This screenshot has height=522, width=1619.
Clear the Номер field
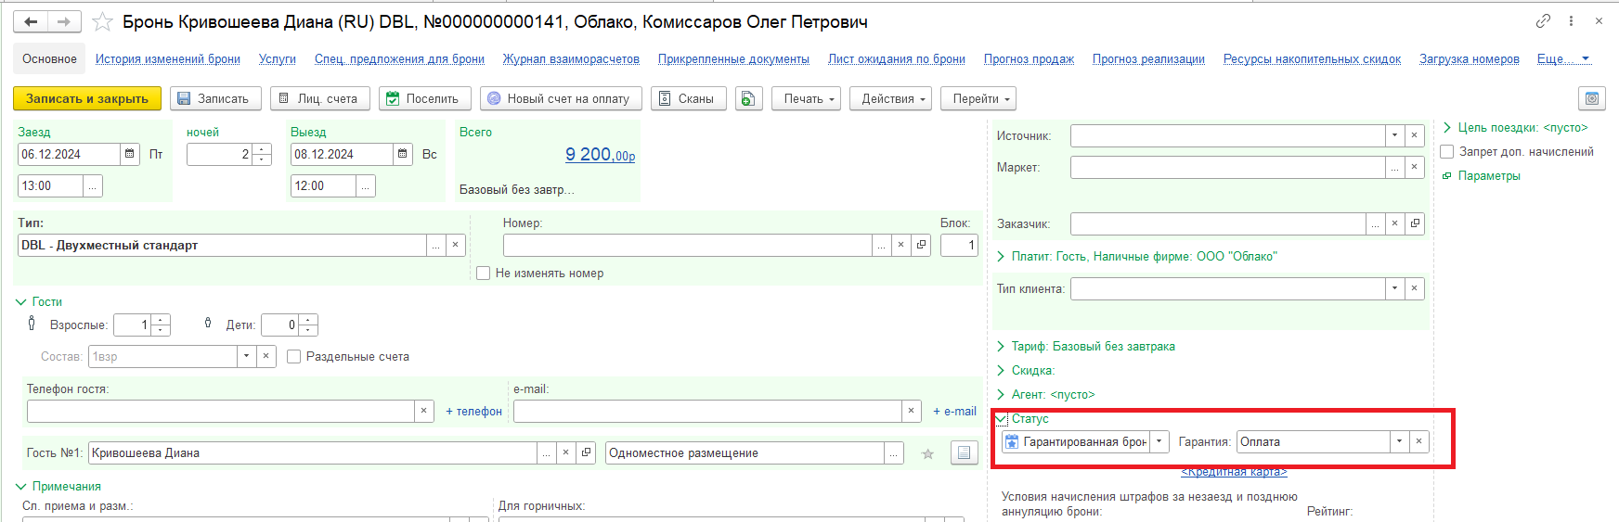pyautogui.click(x=900, y=245)
